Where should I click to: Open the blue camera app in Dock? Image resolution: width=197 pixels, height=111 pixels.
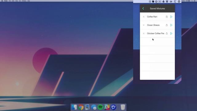click(x=113, y=107)
